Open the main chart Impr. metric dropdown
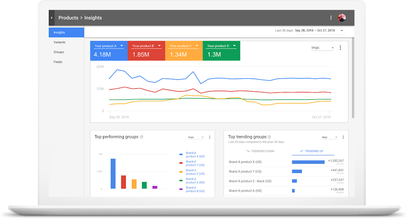Viewport: 407px width, 219px height. (322, 48)
